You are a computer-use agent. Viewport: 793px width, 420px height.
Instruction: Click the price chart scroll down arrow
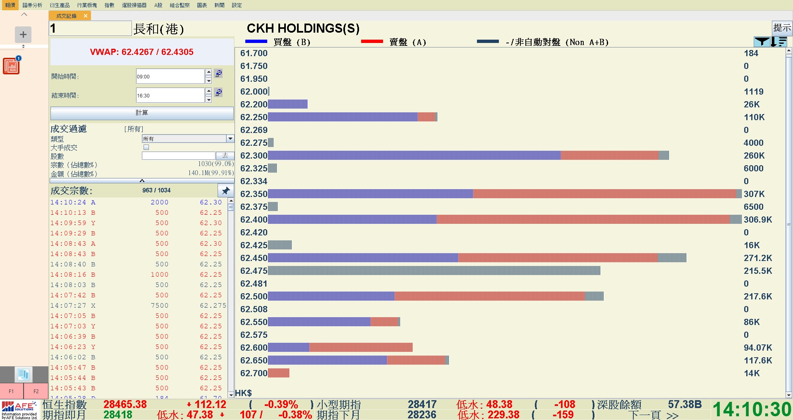[x=789, y=395]
